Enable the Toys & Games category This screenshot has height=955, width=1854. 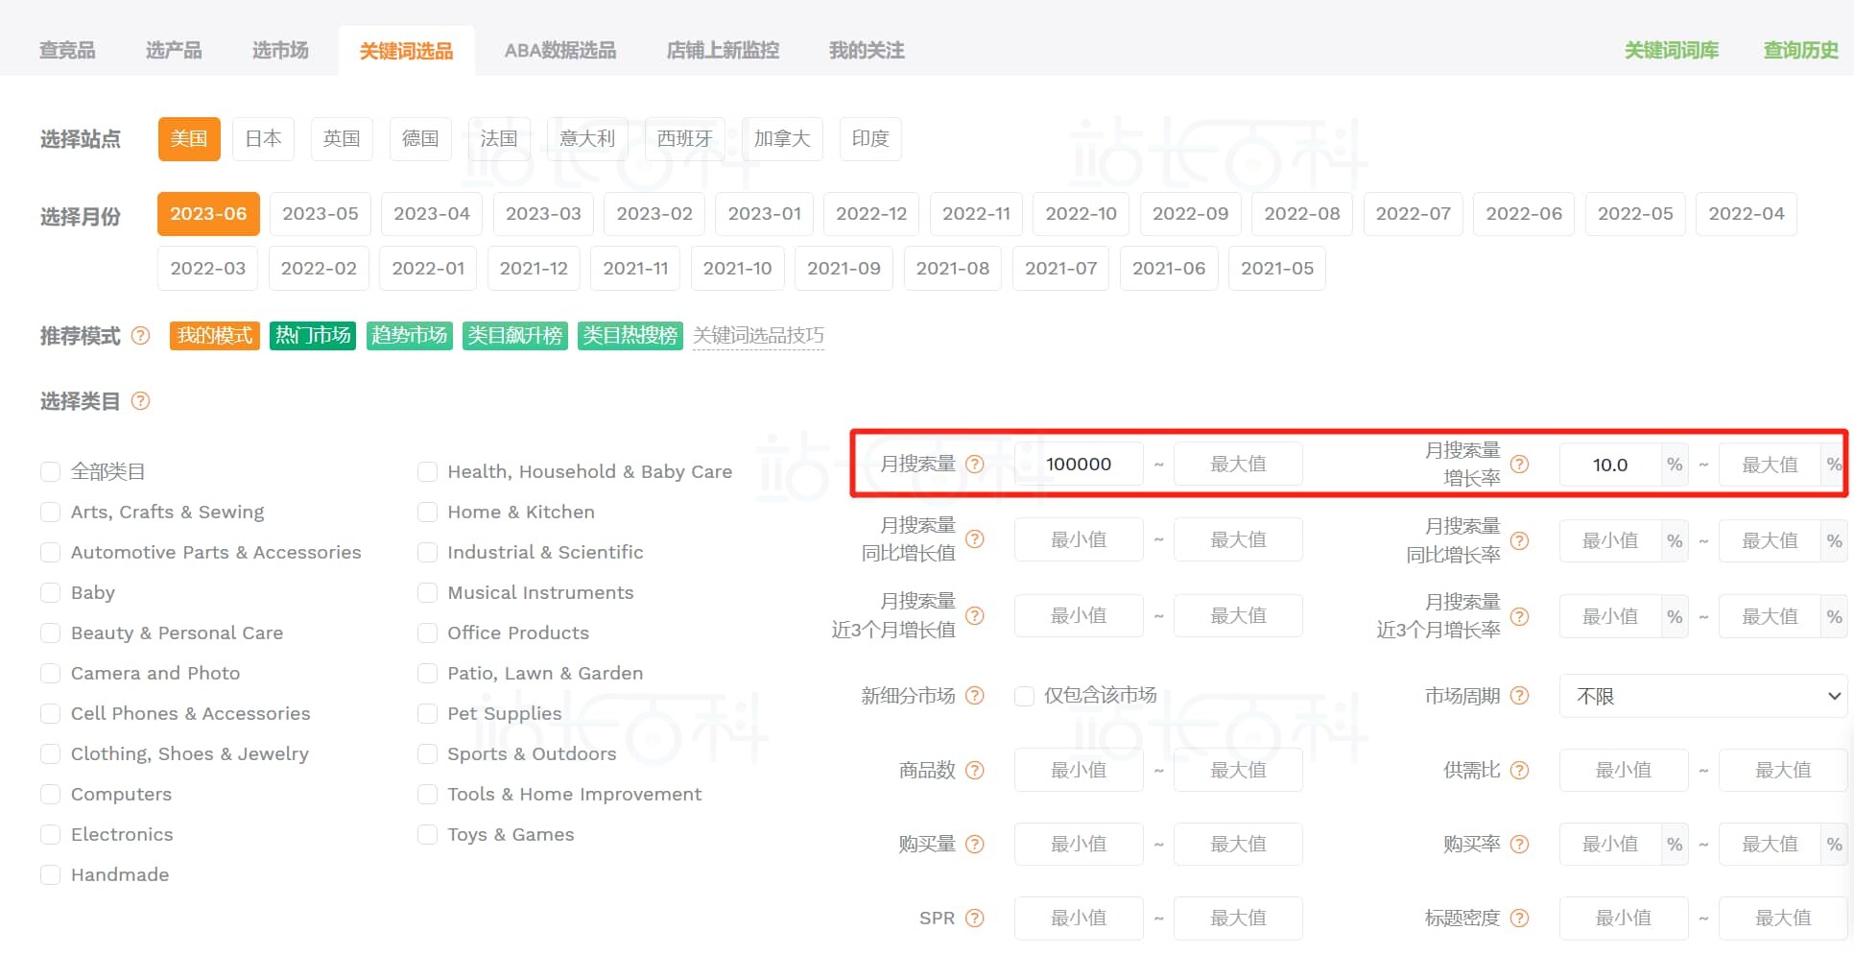coord(428,834)
